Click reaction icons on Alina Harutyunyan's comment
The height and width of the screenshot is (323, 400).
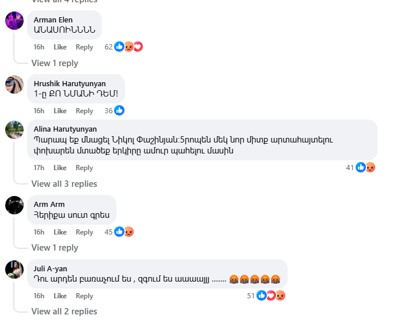[365, 167]
